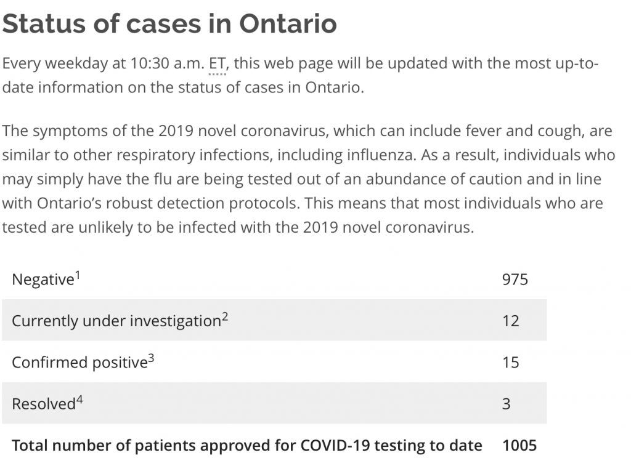Screen dimensions: 631x458
Task: Open footnote 4 beside Resolved
Action: pos(79,400)
